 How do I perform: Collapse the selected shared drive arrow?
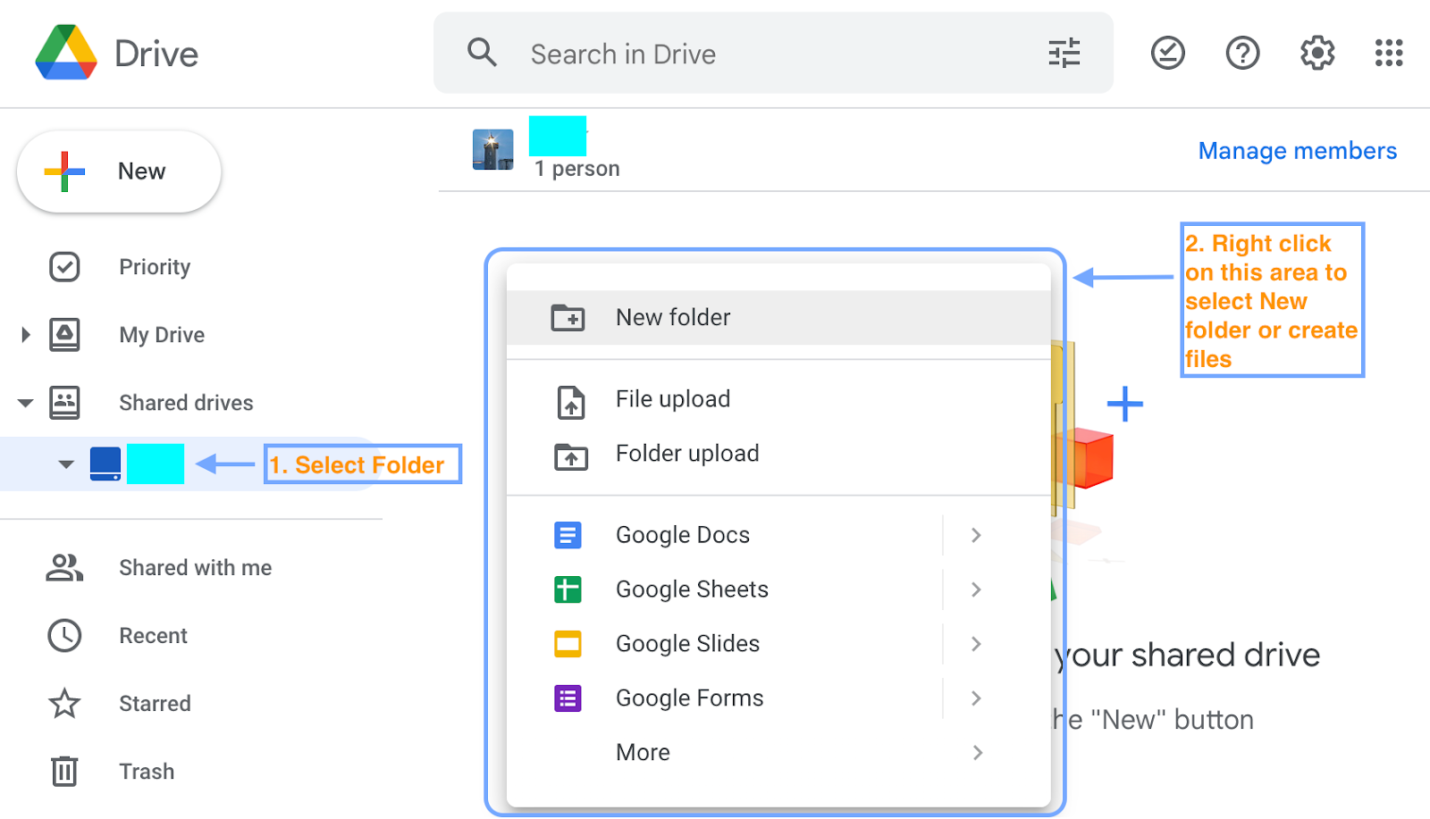pos(65,464)
